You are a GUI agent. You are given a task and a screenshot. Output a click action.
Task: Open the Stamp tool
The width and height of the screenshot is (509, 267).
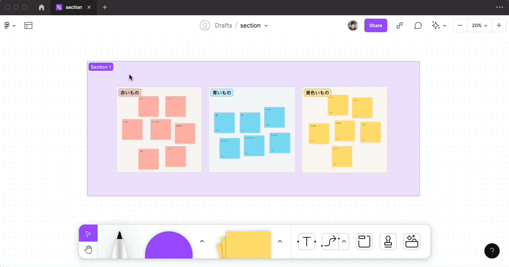[388, 242]
